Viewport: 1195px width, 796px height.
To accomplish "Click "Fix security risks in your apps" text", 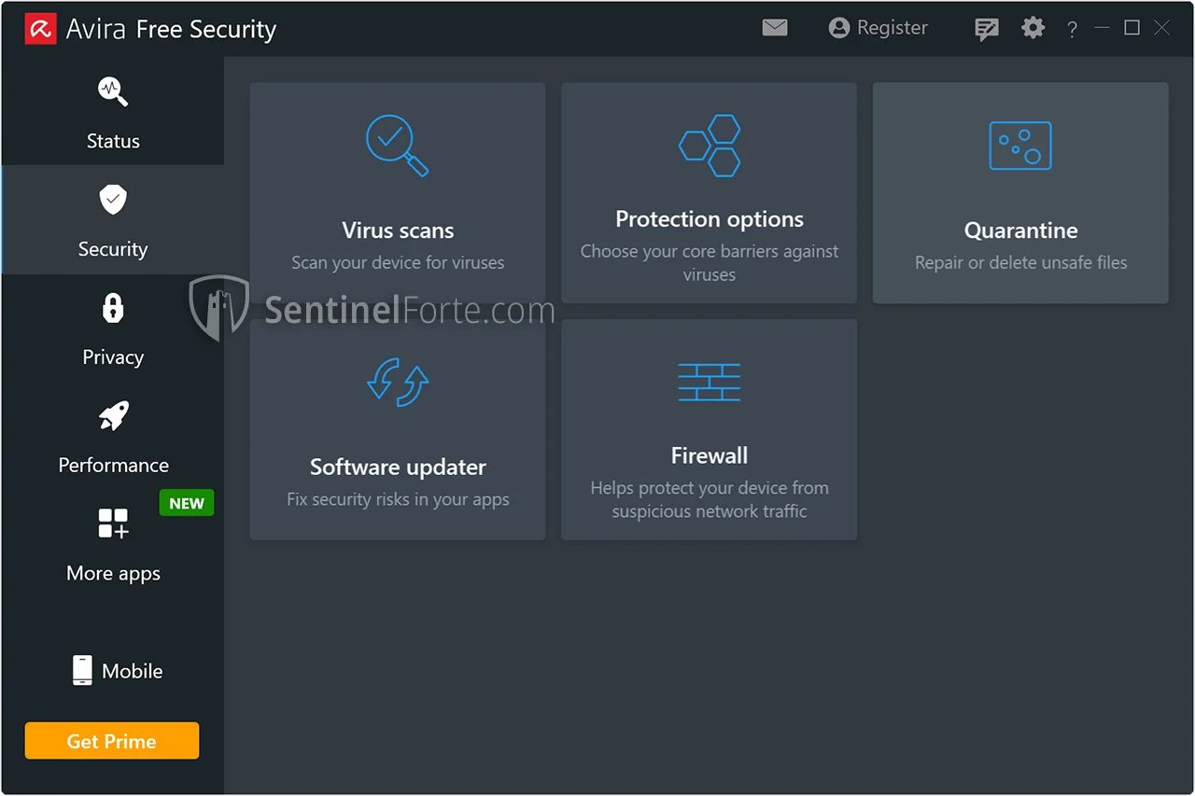I will pyautogui.click(x=398, y=499).
